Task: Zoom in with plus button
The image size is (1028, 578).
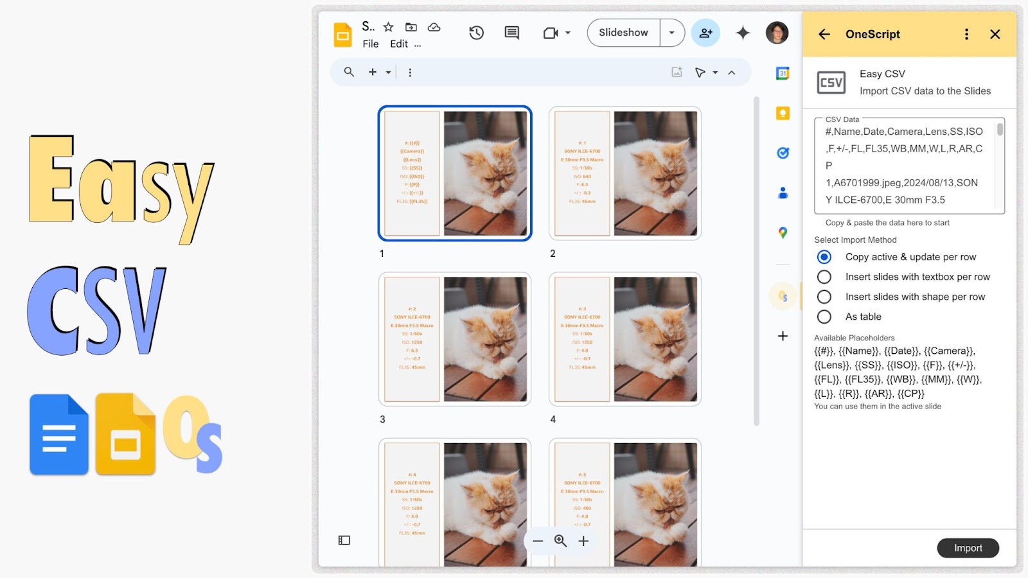Action: (583, 541)
